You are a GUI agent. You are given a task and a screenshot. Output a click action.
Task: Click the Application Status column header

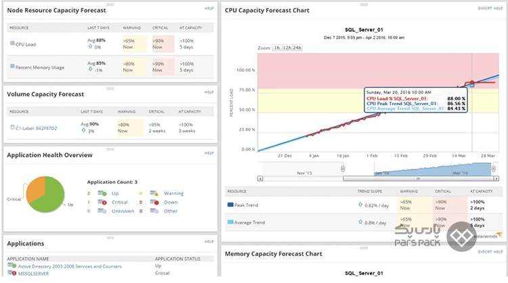(177, 259)
